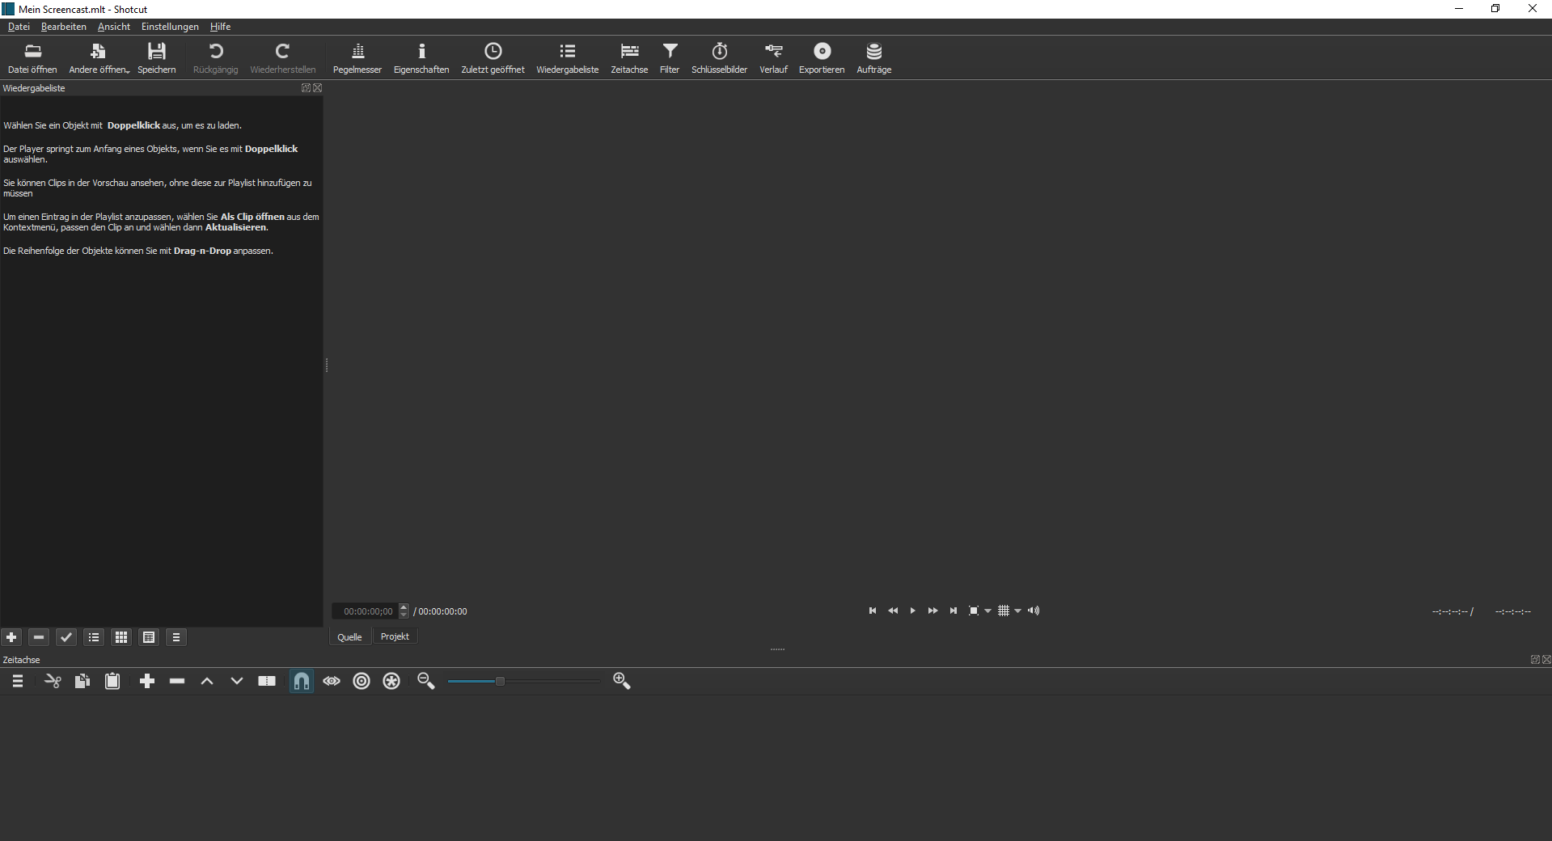Click the current timecode input field
Image resolution: width=1552 pixels, height=841 pixels.
[x=366, y=611]
